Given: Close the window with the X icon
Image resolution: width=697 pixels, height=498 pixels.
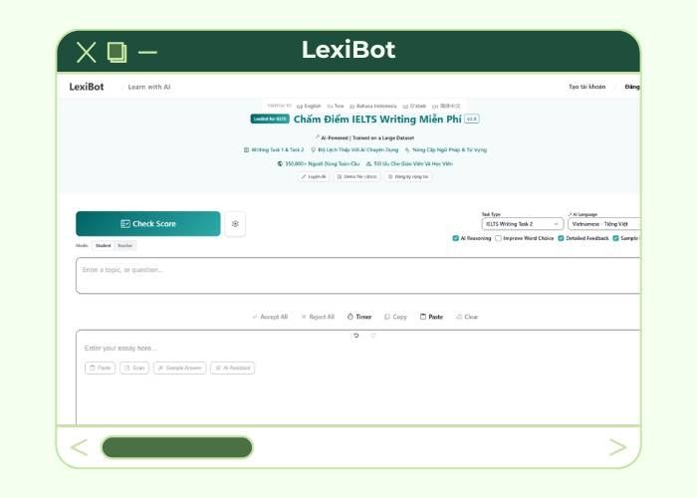Looking at the screenshot, I should (87, 52).
